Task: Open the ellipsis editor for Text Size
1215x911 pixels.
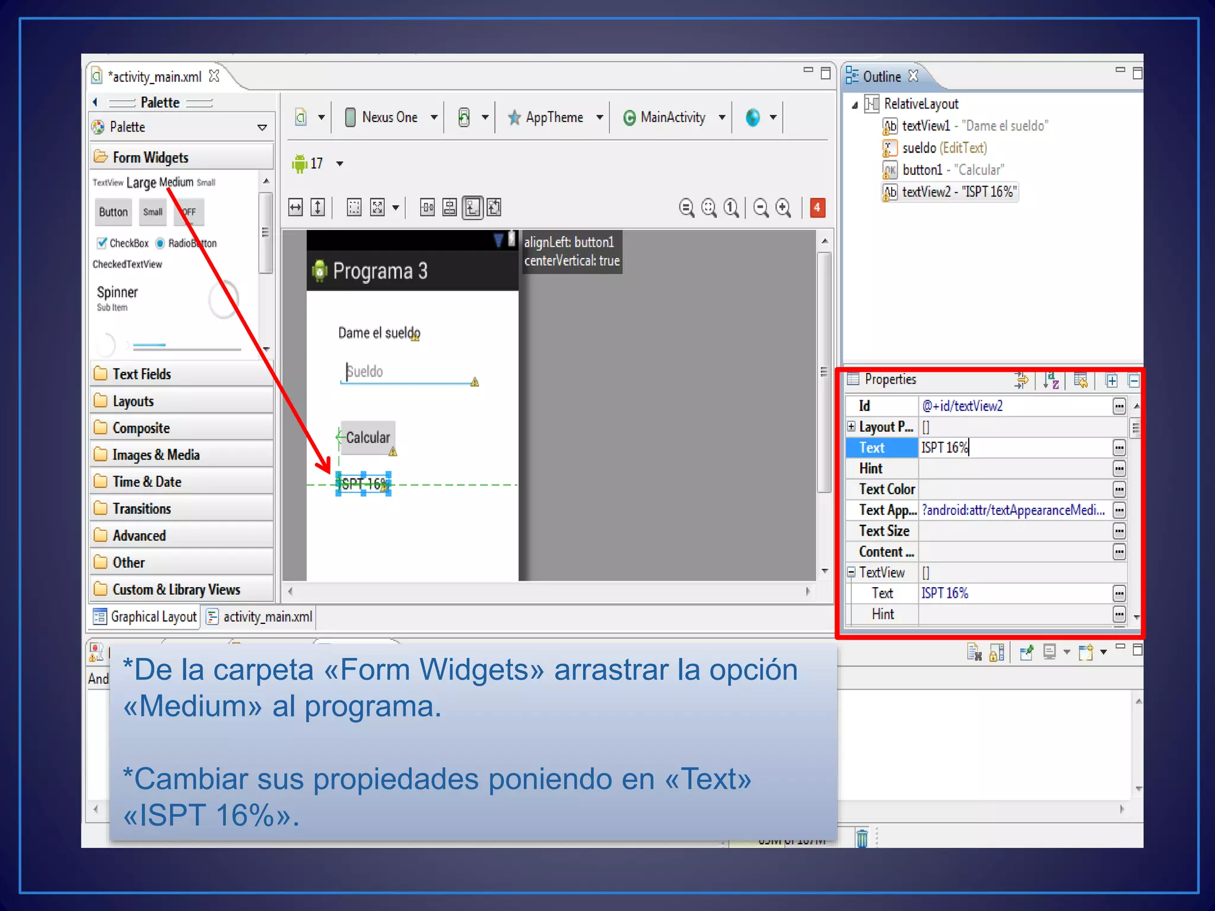Action: point(1119,531)
